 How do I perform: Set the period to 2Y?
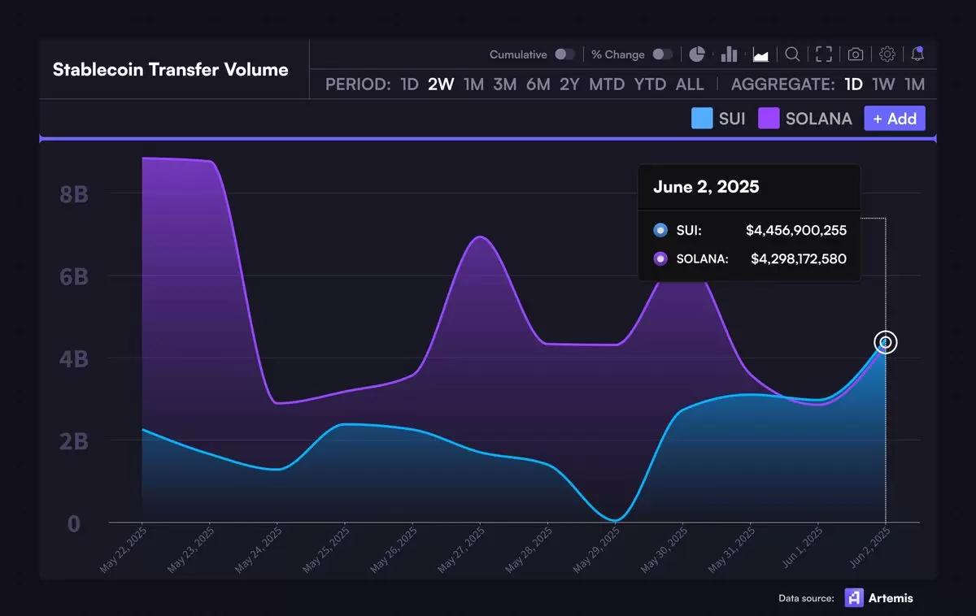tap(569, 85)
